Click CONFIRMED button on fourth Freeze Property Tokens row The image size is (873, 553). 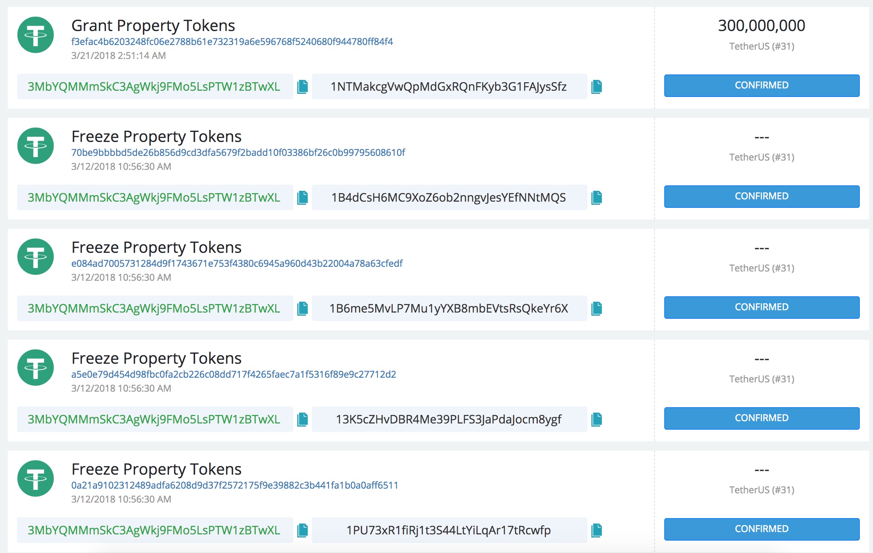tap(762, 529)
